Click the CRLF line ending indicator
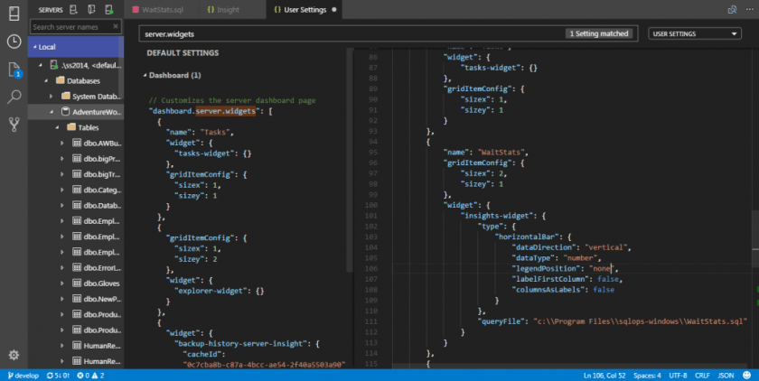This screenshot has height=381, width=759. (x=702, y=376)
